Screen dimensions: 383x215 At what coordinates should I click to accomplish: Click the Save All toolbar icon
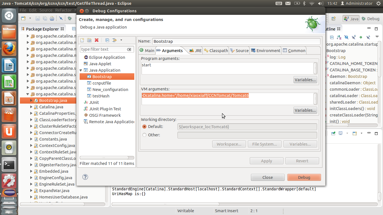click(x=45, y=18)
